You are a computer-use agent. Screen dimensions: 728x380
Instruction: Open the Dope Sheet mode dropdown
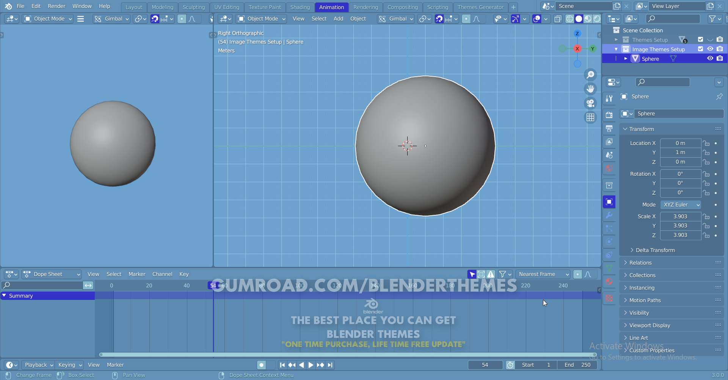52,274
